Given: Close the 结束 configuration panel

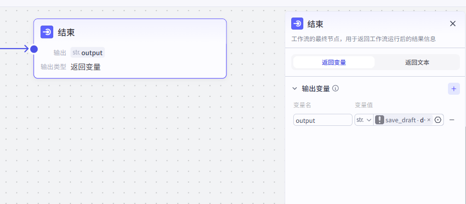Looking at the screenshot, I should 452,24.
